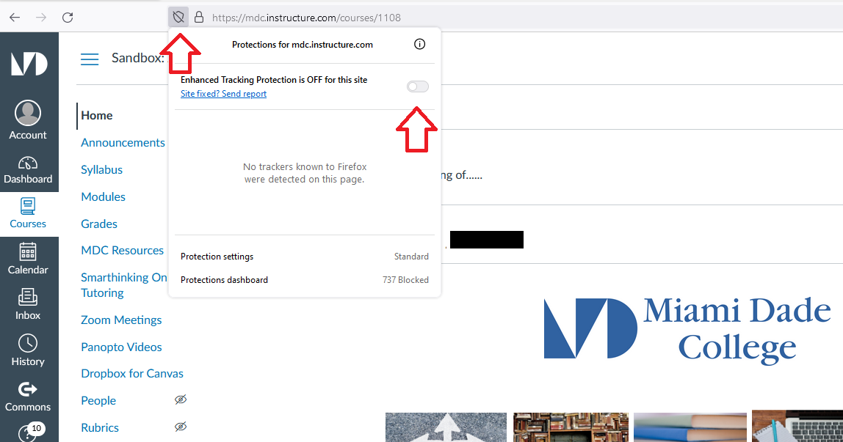The width and height of the screenshot is (843, 442).
Task: Reload the page with refresh button
Action: pyautogui.click(x=68, y=17)
